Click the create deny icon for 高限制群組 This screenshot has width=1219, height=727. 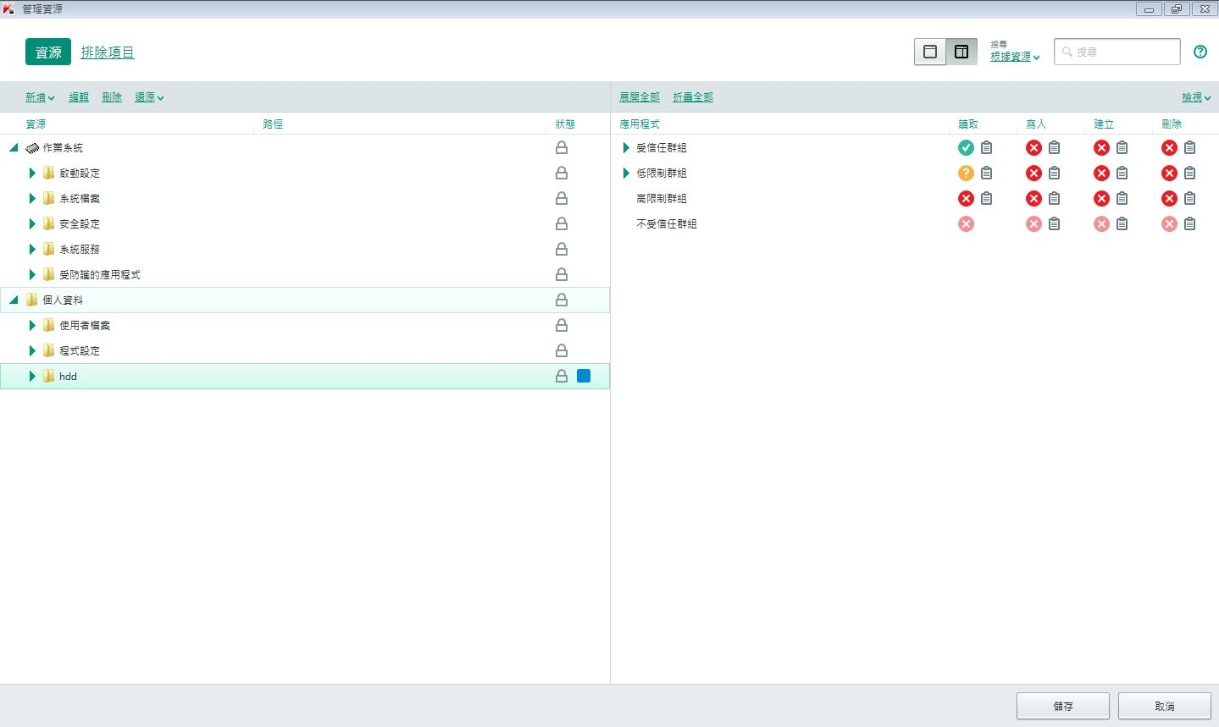1101,198
